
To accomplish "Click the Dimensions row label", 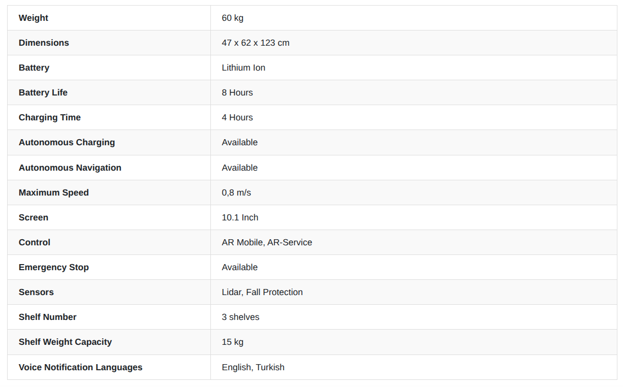I will coord(44,43).
